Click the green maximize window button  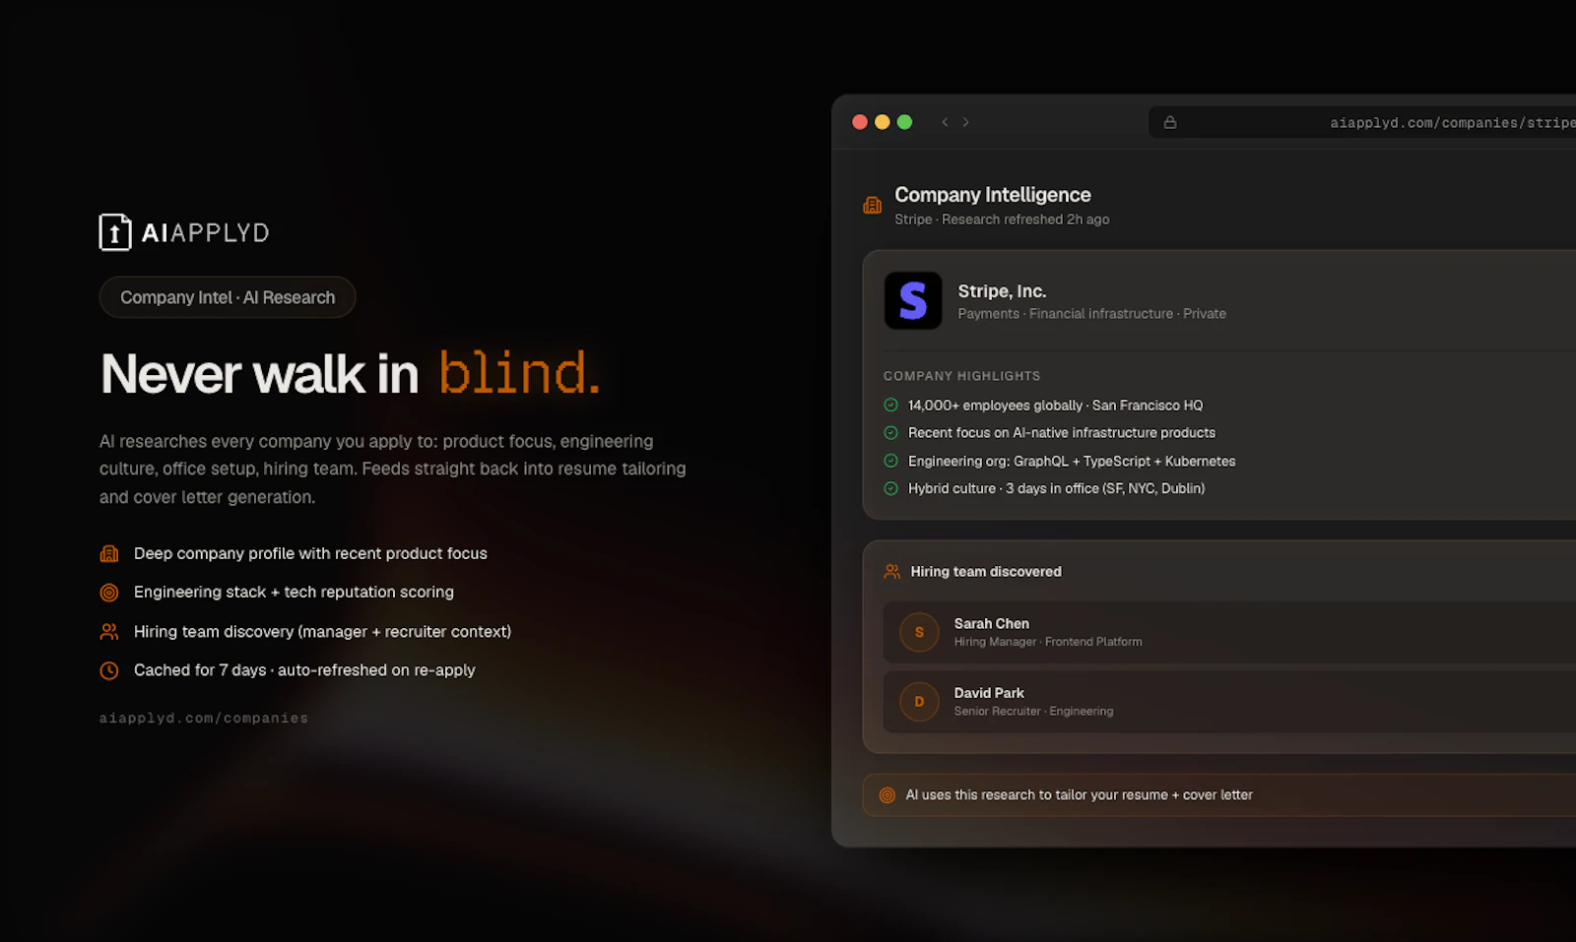click(905, 122)
